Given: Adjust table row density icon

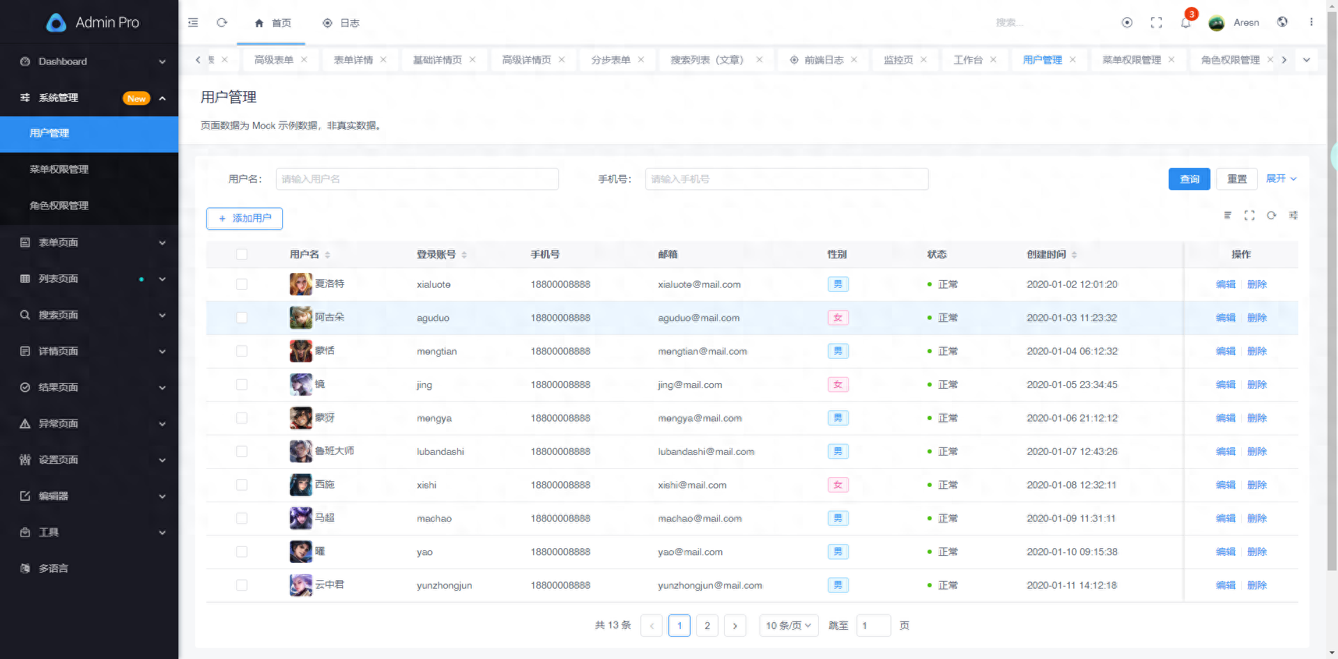Looking at the screenshot, I should [x=1229, y=215].
